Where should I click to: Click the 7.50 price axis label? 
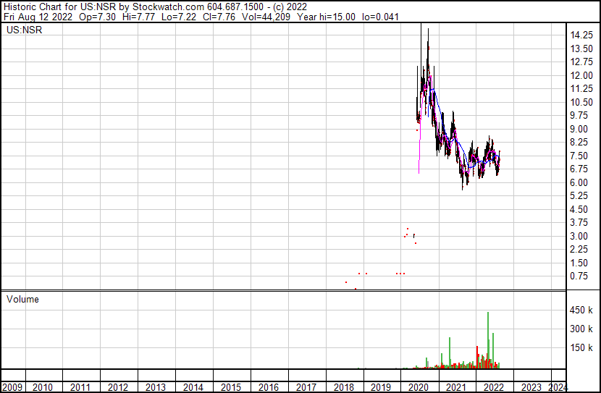579,156
